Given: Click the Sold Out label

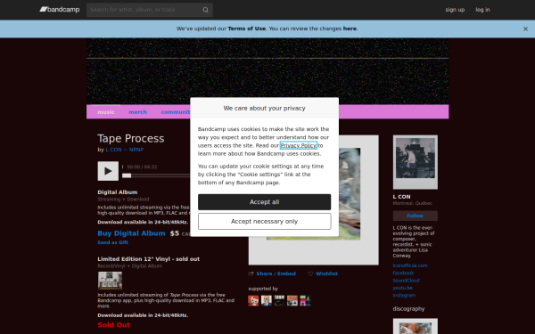Looking at the screenshot, I should coord(113,325).
